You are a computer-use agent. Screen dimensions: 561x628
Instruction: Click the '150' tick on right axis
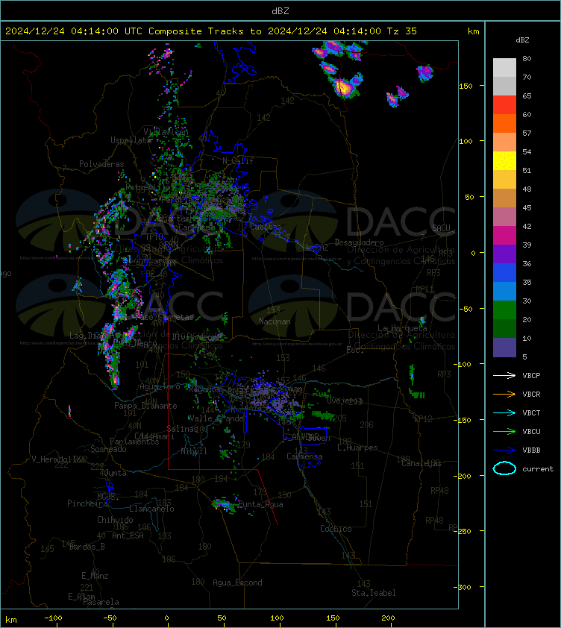pyautogui.click(x=466, y=86)
